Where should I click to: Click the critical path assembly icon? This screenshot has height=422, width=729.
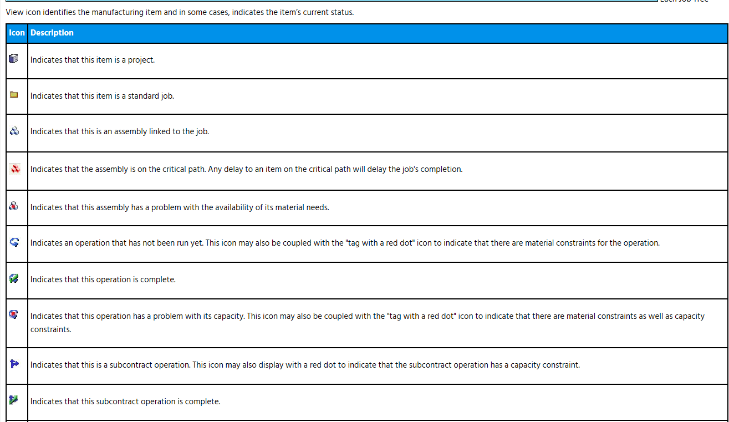(14, 168)
